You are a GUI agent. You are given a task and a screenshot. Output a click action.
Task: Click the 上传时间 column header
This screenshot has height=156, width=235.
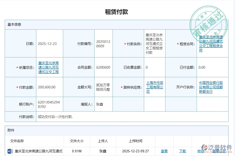tap(135, 141)
